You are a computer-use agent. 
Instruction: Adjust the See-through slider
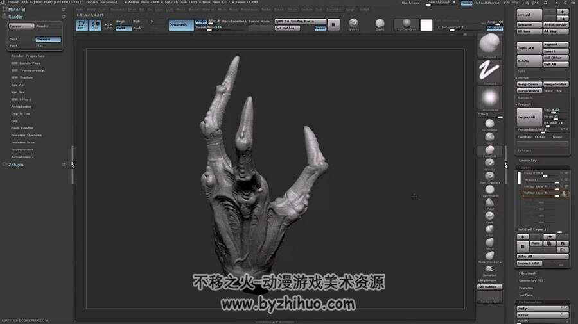pyautogui.click(x=441, y=3)
